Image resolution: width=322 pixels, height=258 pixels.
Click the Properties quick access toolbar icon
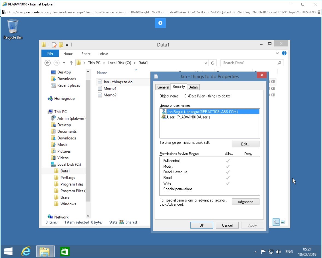tap(54, 45)
